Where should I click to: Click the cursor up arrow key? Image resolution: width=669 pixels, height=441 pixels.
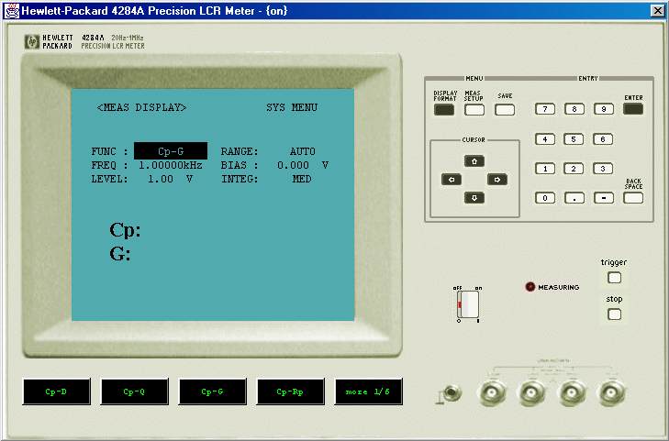point(474,161)
